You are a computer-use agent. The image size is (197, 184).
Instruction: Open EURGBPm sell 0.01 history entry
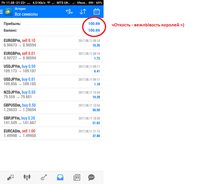tap(52, 56)
